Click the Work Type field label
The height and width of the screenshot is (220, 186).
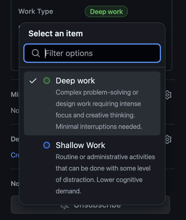36,12
